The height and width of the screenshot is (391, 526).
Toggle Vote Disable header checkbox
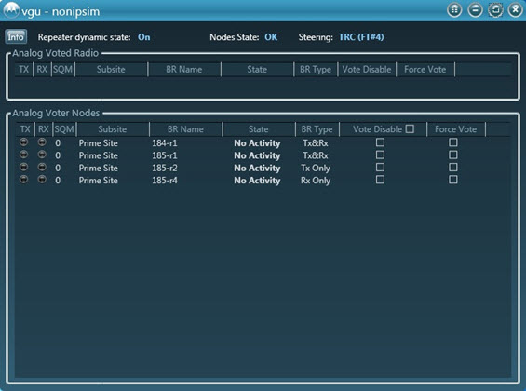pyautogui.click(x=410, y=128)
